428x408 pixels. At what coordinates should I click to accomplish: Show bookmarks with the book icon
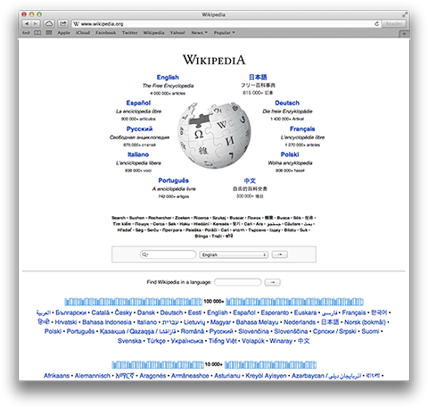click(x=37, y=33)
